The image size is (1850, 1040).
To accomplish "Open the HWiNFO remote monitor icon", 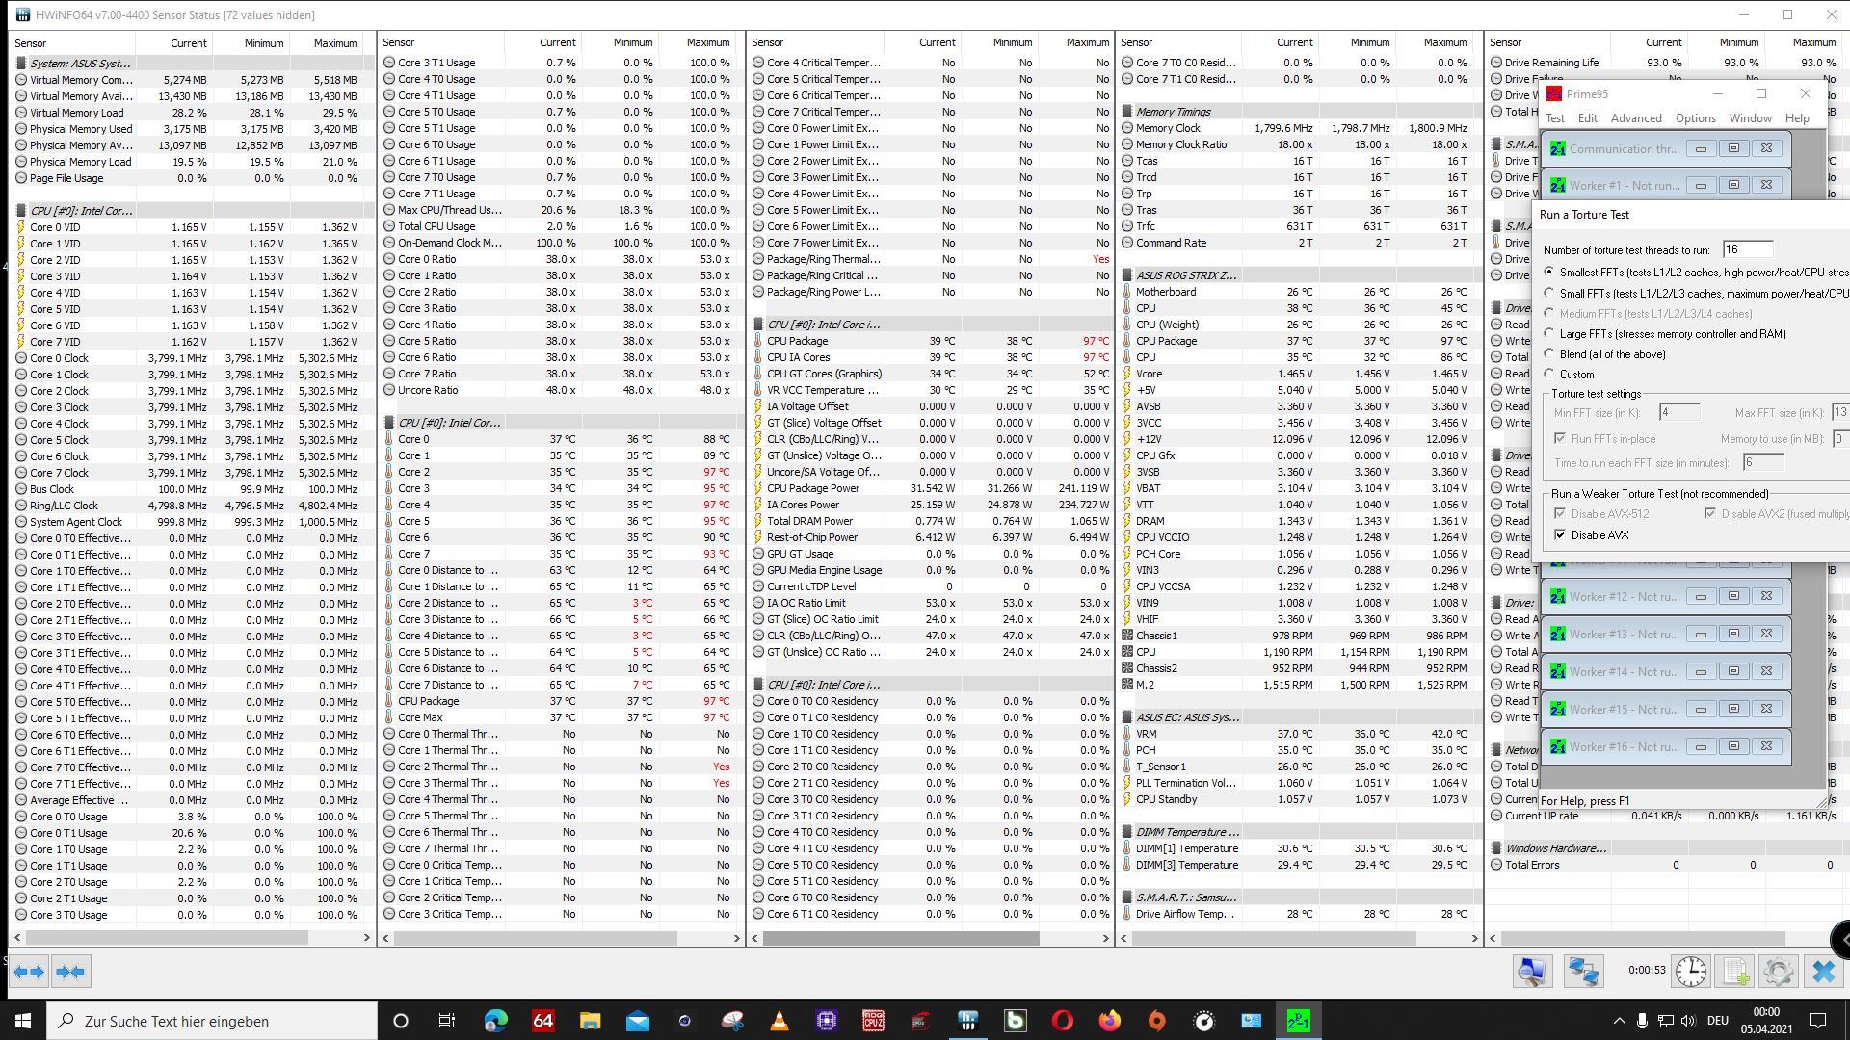I will point(1532,971).
